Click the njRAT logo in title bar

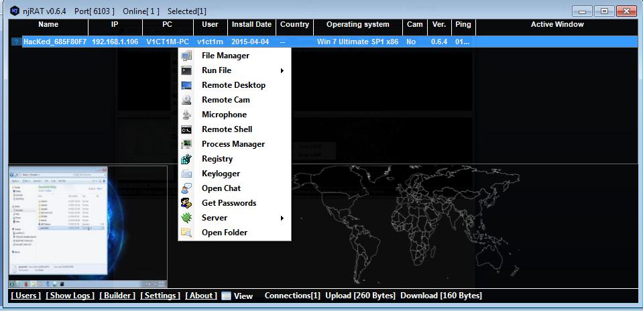(x=15, y=11)
